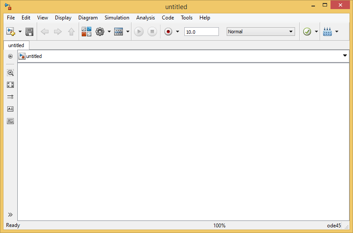The width and height of the screenshot is (353, 233).
Task: Select the untitled model tab
Action: tap(16, 45)
